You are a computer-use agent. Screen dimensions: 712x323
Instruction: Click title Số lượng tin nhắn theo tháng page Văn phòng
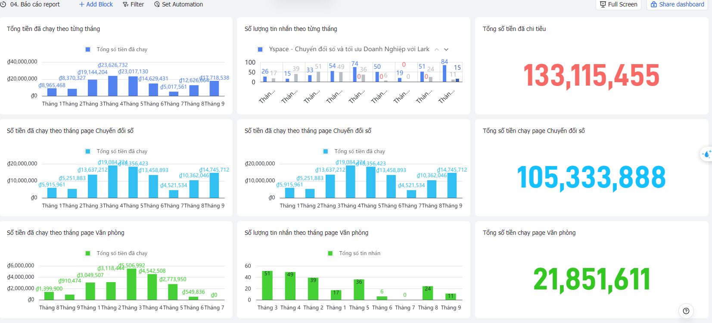[x=306, y=233]
